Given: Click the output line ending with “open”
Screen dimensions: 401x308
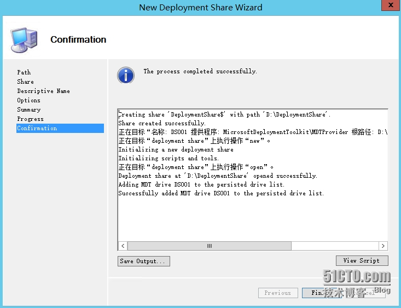Looking at the screenshot, I should coord(196,167).
